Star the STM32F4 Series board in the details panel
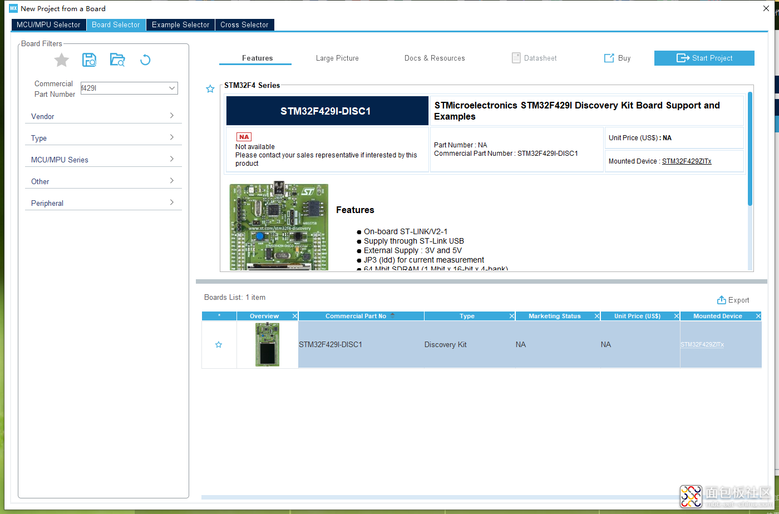The image size is (779, 514). point(210,89)
